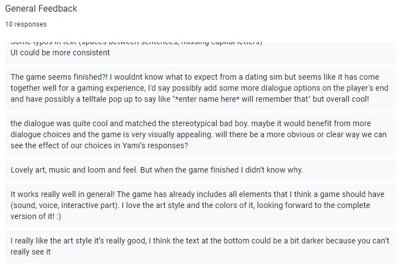Click the 'version of it! :)' line
Viewport: 402px width, 265px height.
coord(36,216)
